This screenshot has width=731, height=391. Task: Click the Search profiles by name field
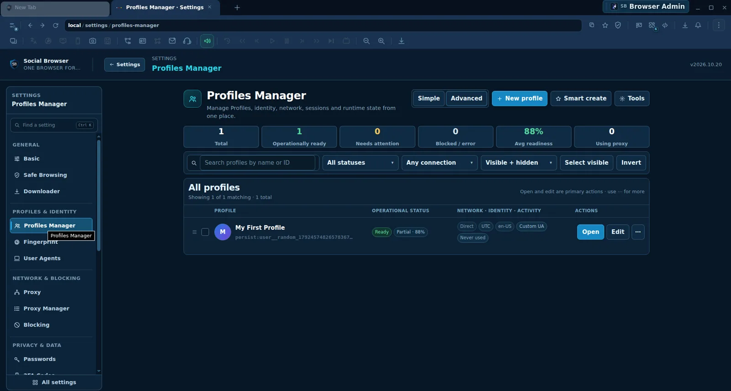coord(258,163)
